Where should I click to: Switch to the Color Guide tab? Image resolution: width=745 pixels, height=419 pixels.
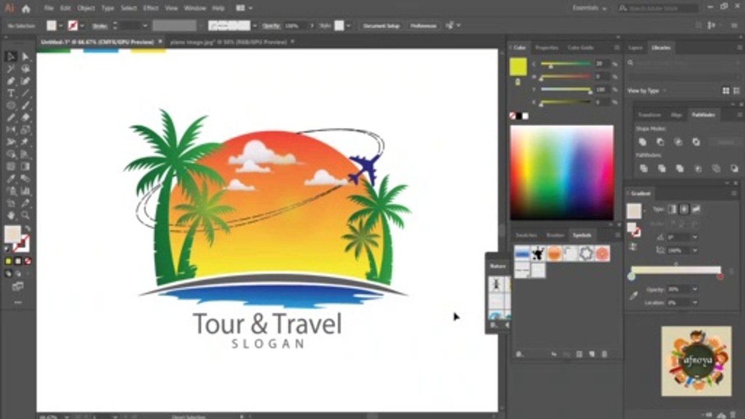tap(580, 48)
